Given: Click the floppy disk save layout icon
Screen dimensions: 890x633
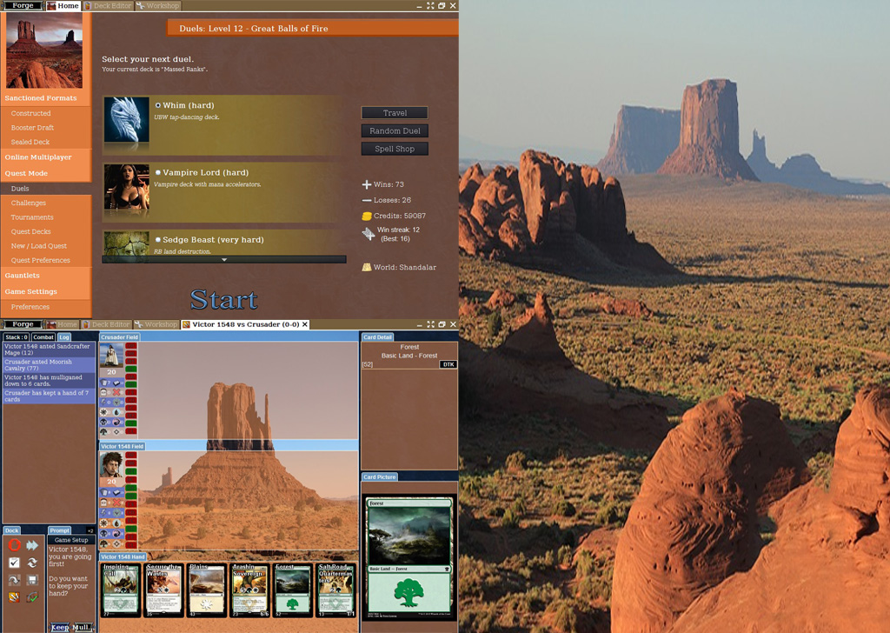Looking at the screenshot, I should (x=32, y=580).
